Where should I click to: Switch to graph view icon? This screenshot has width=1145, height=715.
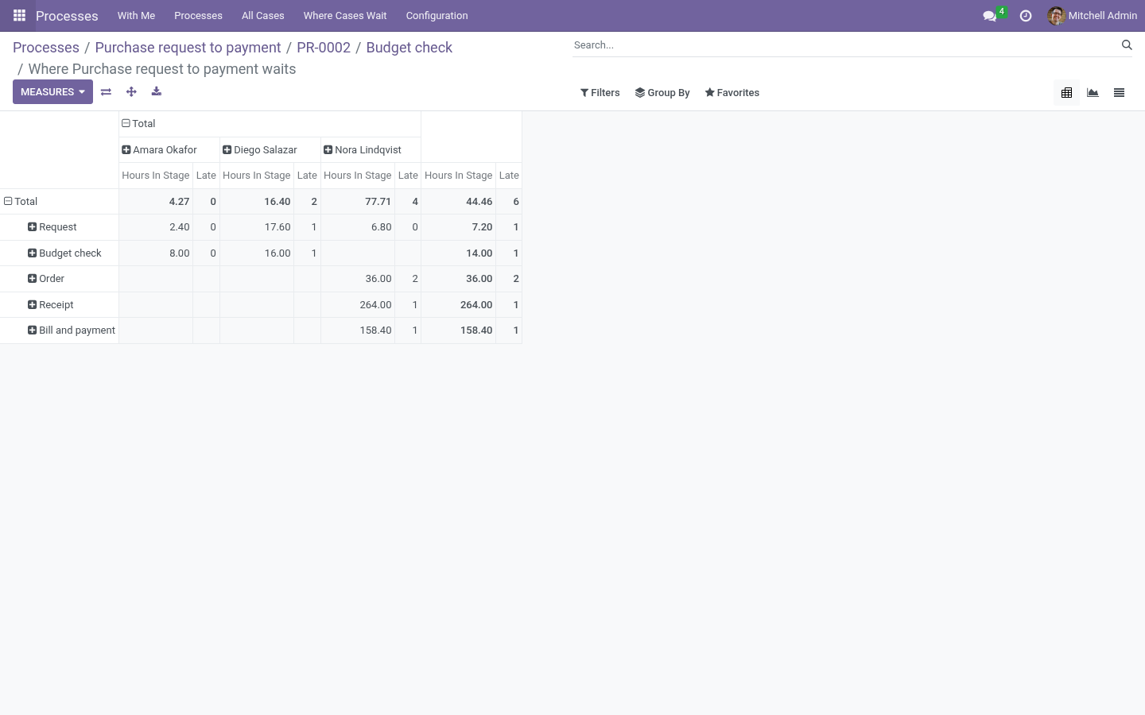[x=1093, y=93]
